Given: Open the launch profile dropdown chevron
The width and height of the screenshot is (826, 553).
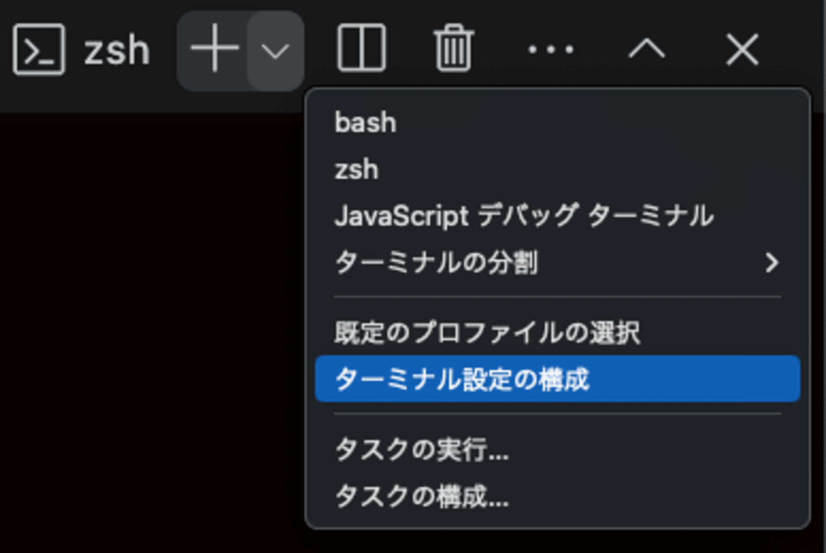Looking at the screenshot, I should tap(275, 51).
